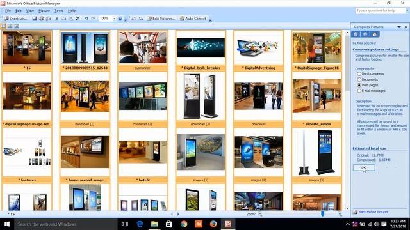Open the Edit menu

(x=19, y=11)
